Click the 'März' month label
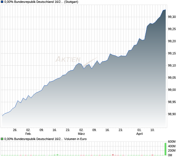179x158 pixels. [81, 134]
